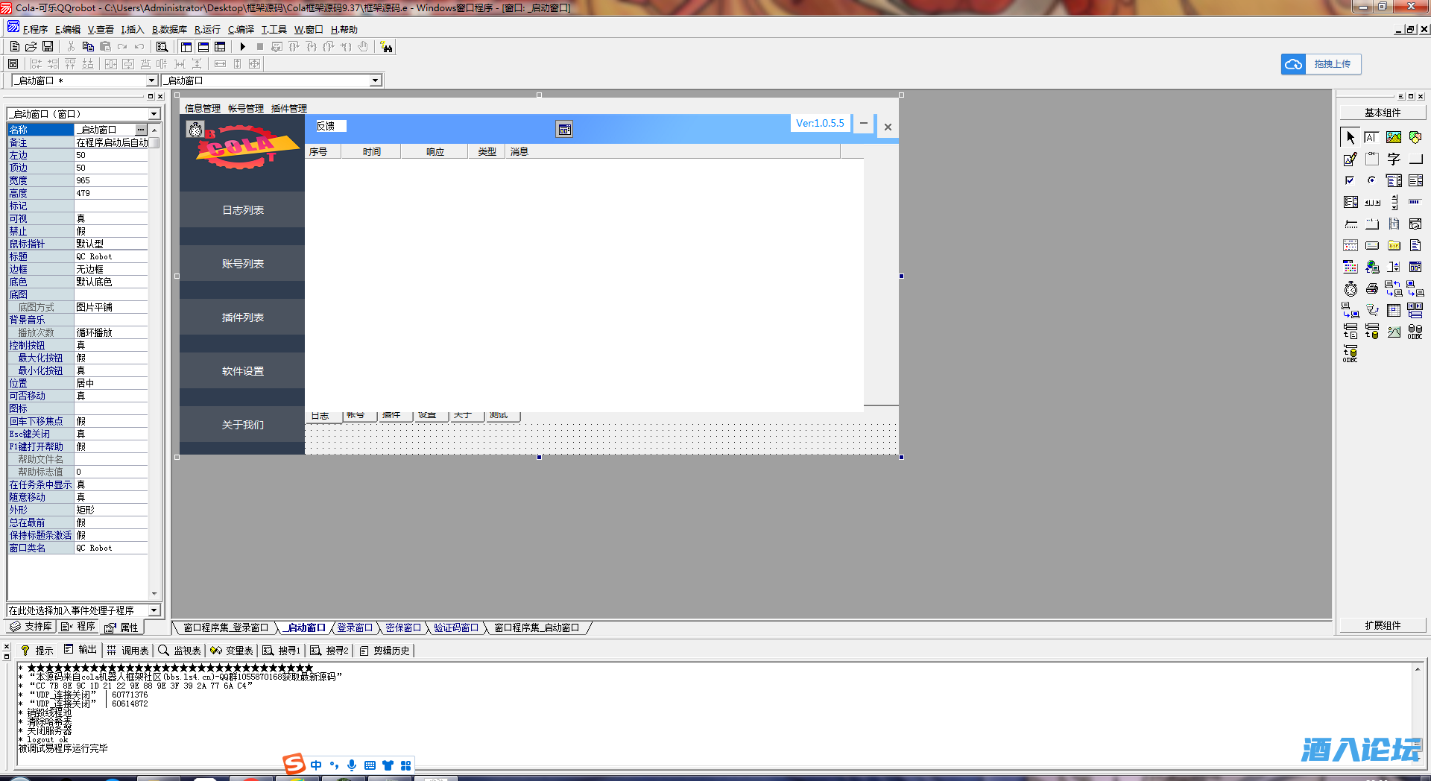Expand the _启动窗口(窗口) component dropdown
1431x781 pixels.
point(154,114)
